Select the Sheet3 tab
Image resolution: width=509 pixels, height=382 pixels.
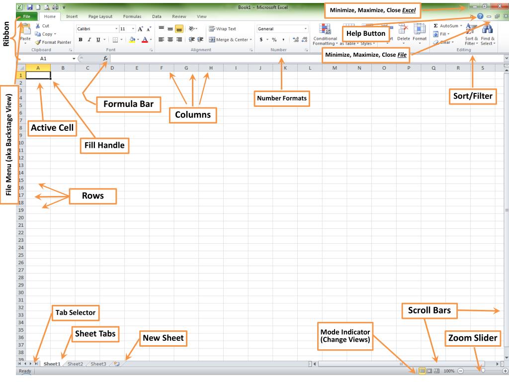pos(98,364)
